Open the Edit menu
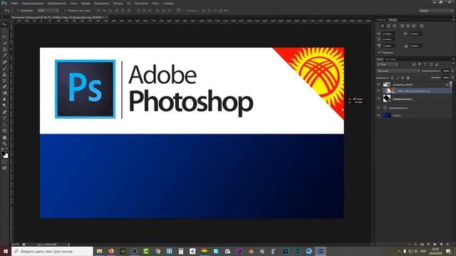This screenshot has width=456, height=256. (32, 3)
